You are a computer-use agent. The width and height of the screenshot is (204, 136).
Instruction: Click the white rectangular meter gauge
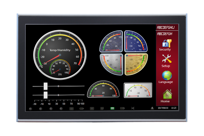(x=138, y=90)
